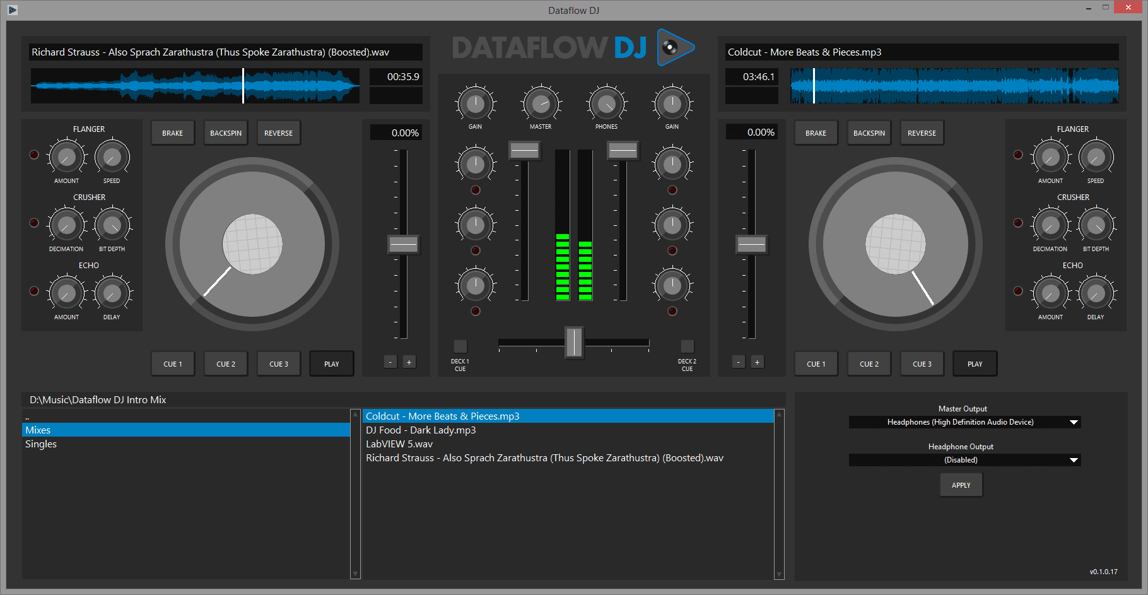Click the left deck turntable platter
This screenshot has height=595, width=1148.
click(x=252, y=244)
